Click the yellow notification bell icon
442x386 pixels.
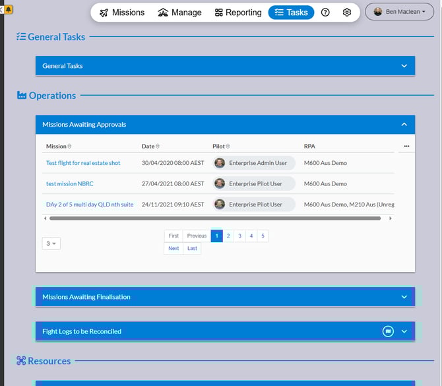coord(9,10)
